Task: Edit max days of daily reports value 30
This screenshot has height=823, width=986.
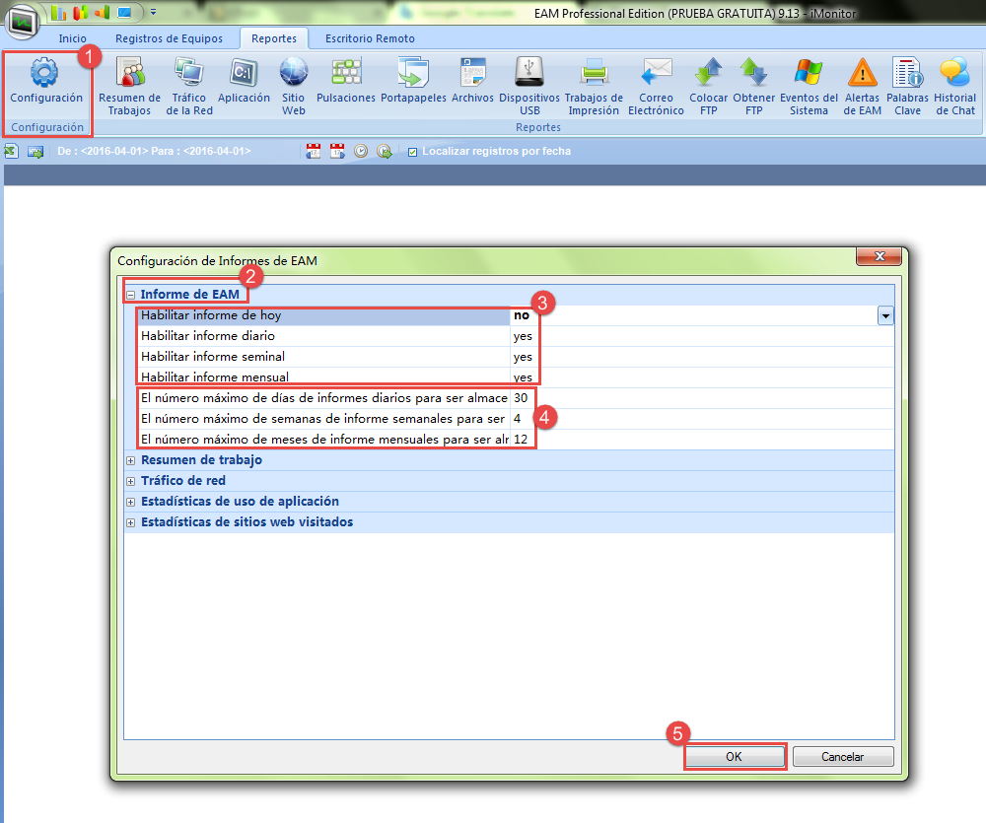Action: 701,398
